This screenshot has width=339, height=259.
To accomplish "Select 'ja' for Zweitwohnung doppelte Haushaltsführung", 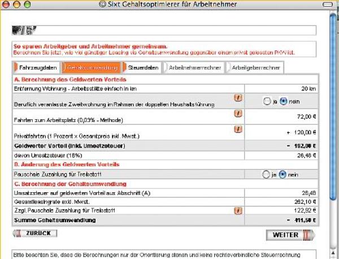I will click(x=267, y=101).
